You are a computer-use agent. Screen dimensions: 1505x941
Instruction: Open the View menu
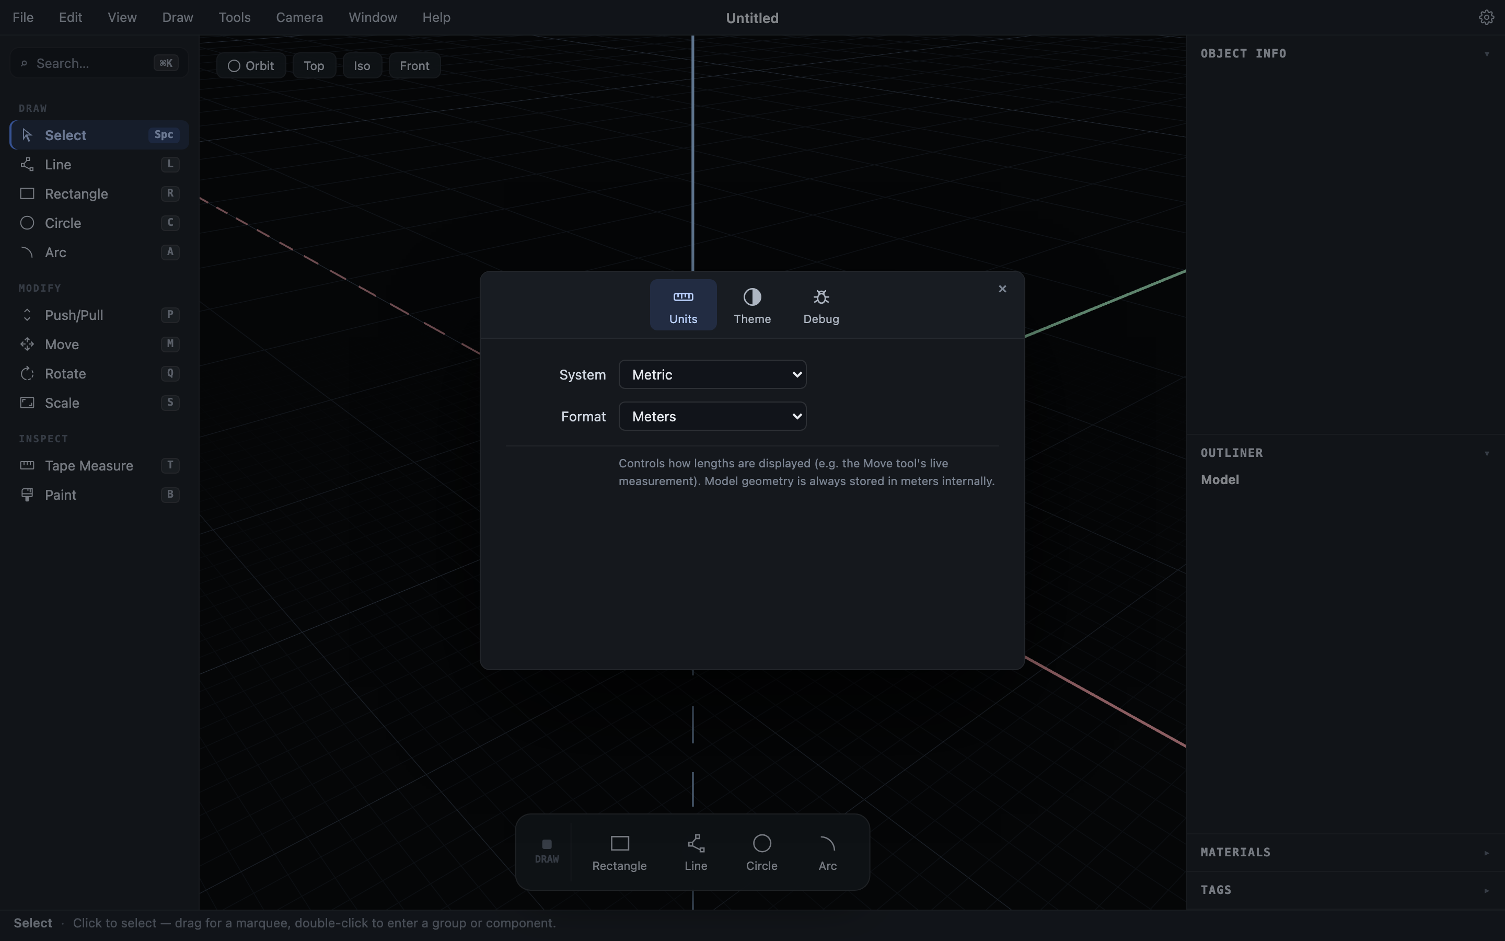click(122, 17)
